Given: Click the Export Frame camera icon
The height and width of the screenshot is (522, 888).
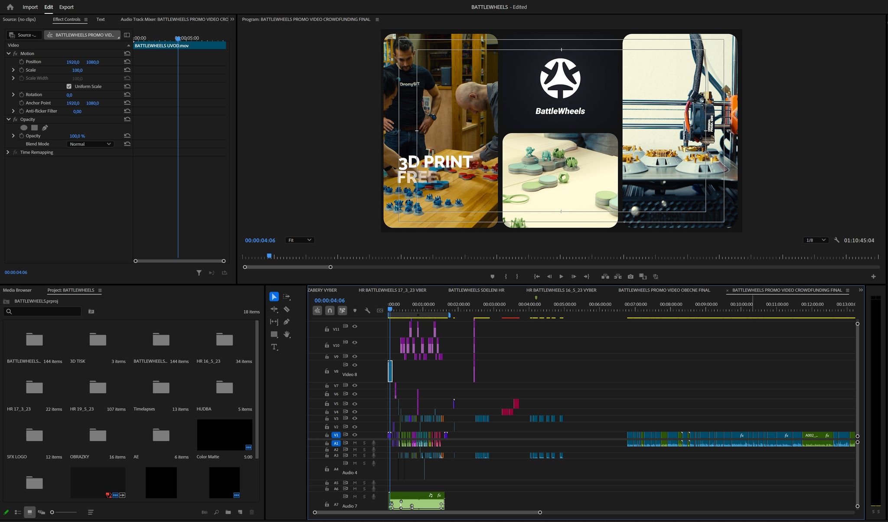Looking at the screenshot, I should coord(630,277).
